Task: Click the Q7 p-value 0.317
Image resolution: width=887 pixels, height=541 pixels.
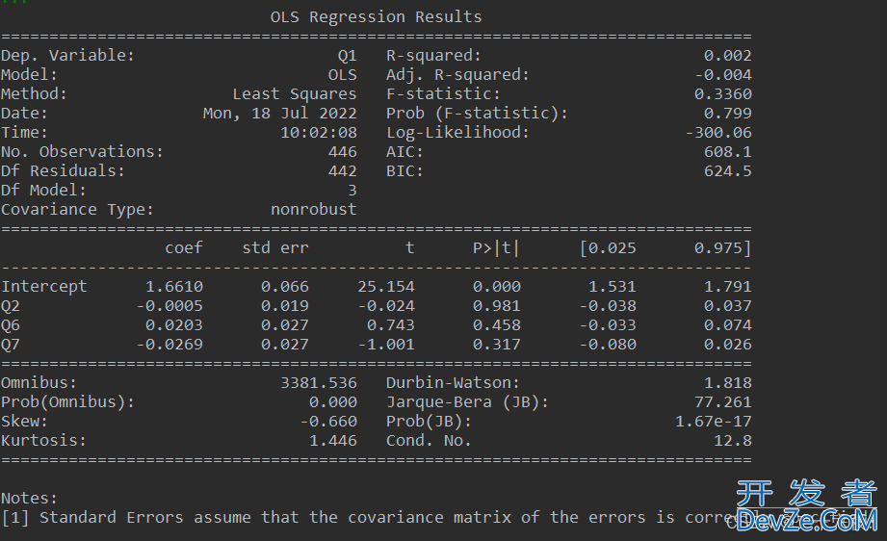Action: pyautogui.click(x=496, y=345)
